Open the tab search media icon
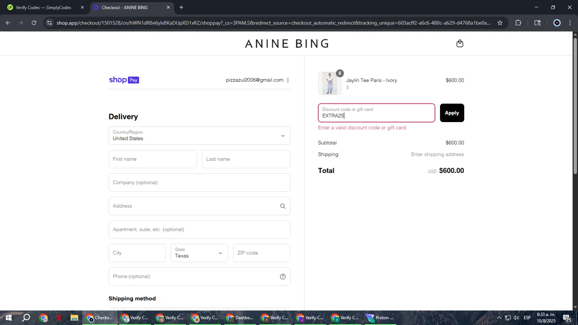 [538, 23]
